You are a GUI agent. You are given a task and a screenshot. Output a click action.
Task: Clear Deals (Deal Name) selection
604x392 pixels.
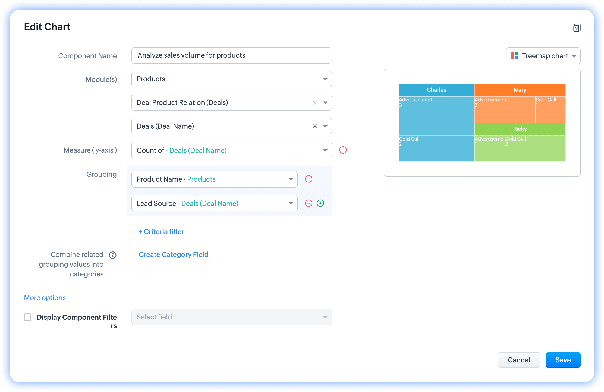[x=315, y=126]
